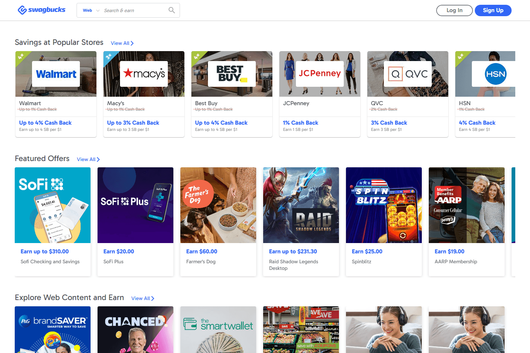Image resolution: width=530 pixels, height=353 pixels.
Task: Open the JCPenney logo tile
Action: 320,74
